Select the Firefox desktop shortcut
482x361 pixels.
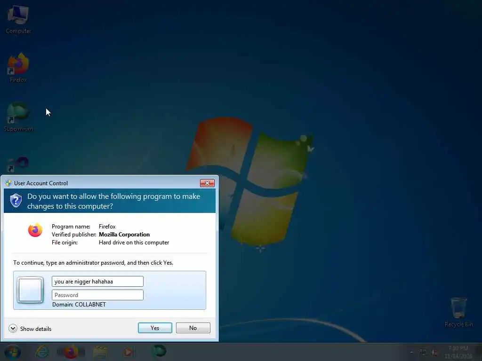pyautogui.click(x=18, y=68)
